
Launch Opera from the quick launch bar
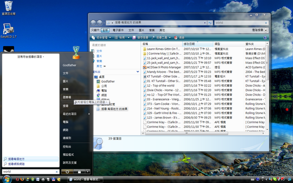[x=17, y=179]
